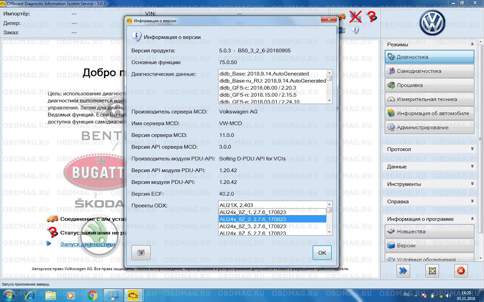
Task: Select AU24x_8Z_3, 2.7.6_170823 row
Action: [272, 226]
